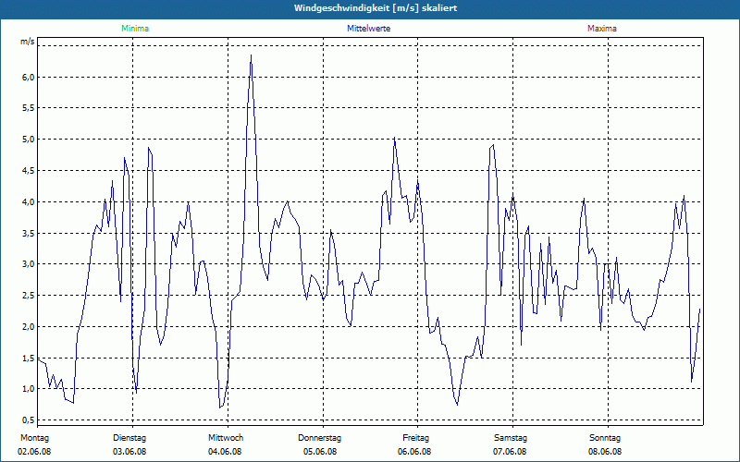Click the Sonntag day label

[605, 438]
